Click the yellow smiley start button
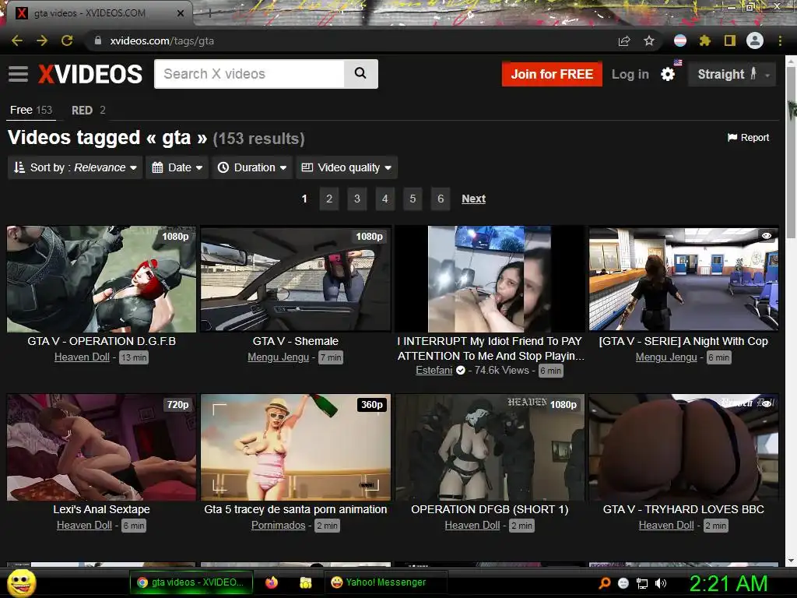Image resolution: width=797 pixels, height=598 pixels. (21, 582)
